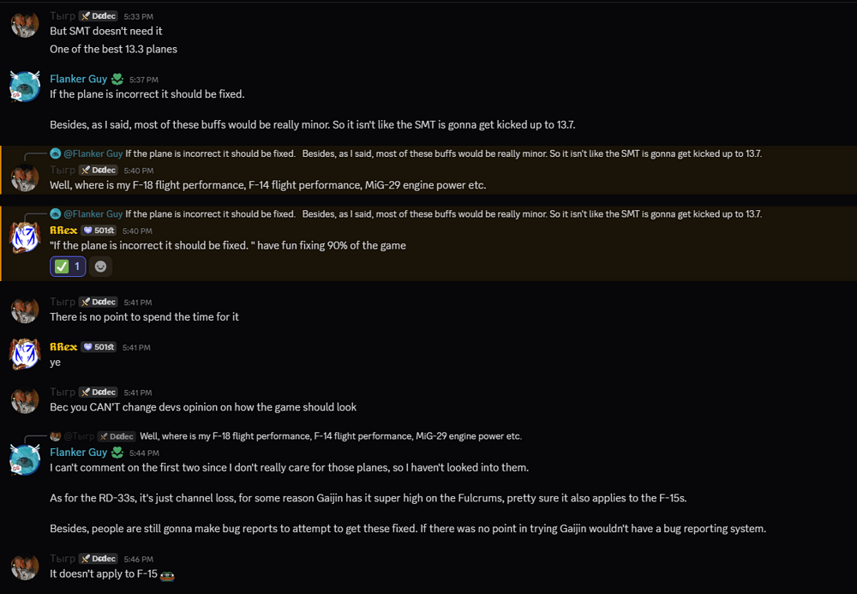Click the small Flanker Guy reply avatar above Тыгр's 5:40 message
Screen dimensions: 857x594
55,153
